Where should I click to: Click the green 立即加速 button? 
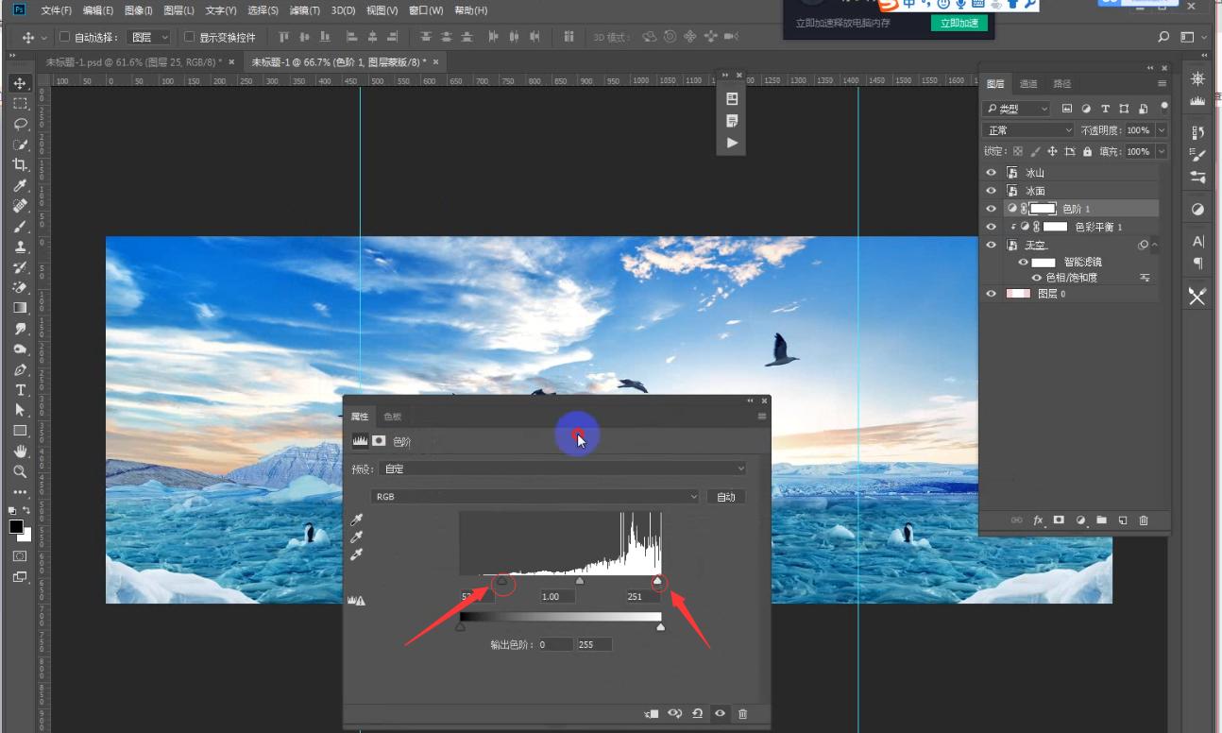coord(959,24)
